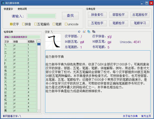Close the 给力新华字典 window
The height and width of the screenshot is (119, 154).
[x=151, y=3]
